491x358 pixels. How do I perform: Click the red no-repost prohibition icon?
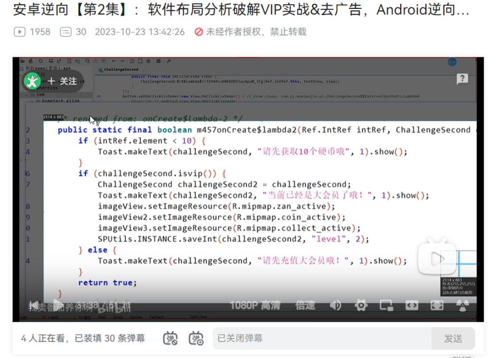point(199,31)
